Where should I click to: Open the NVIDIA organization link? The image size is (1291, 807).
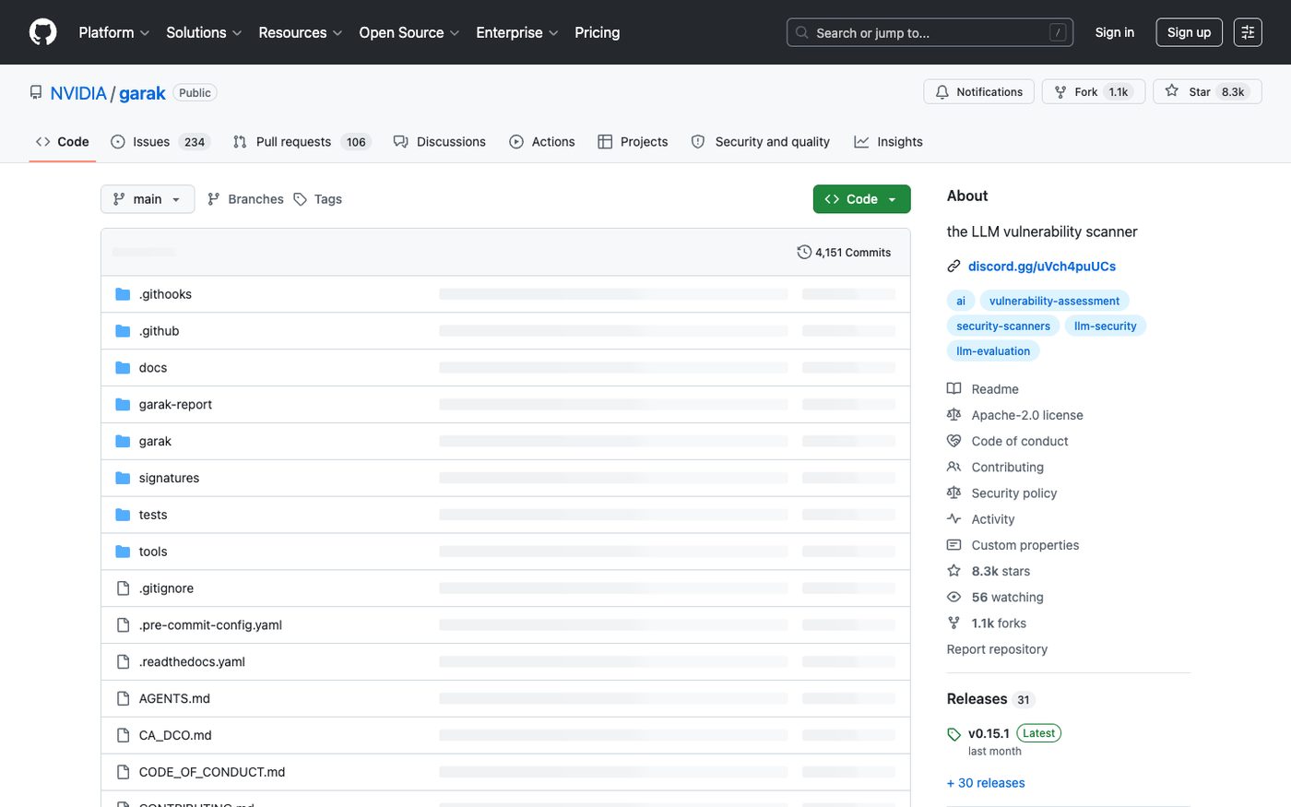coord(78,93)
